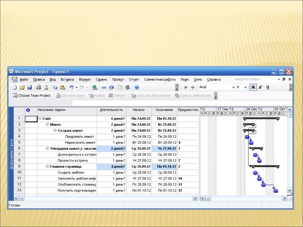Viewport: 303px width, 227px height.
Task: Click Links and Attachments button
Action: [x=151, y=96]
